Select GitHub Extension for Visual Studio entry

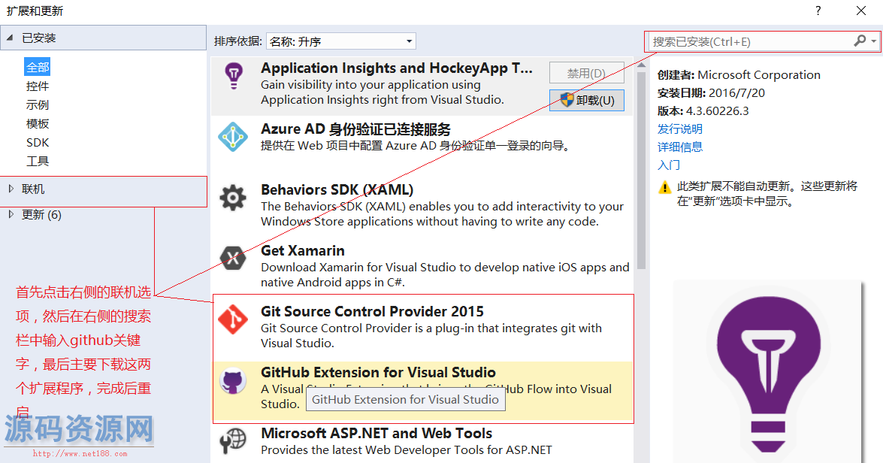(x=422, y=391)
